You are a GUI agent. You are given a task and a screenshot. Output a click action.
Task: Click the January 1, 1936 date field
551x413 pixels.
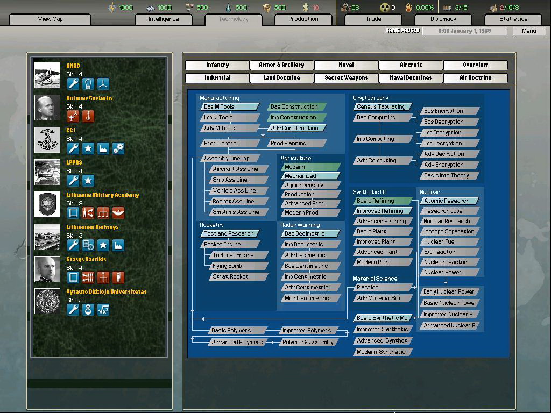(x=464, y=31)
